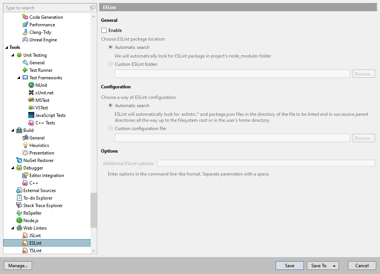Click the tree scrollbar thumb

click(x=93, y=210)
